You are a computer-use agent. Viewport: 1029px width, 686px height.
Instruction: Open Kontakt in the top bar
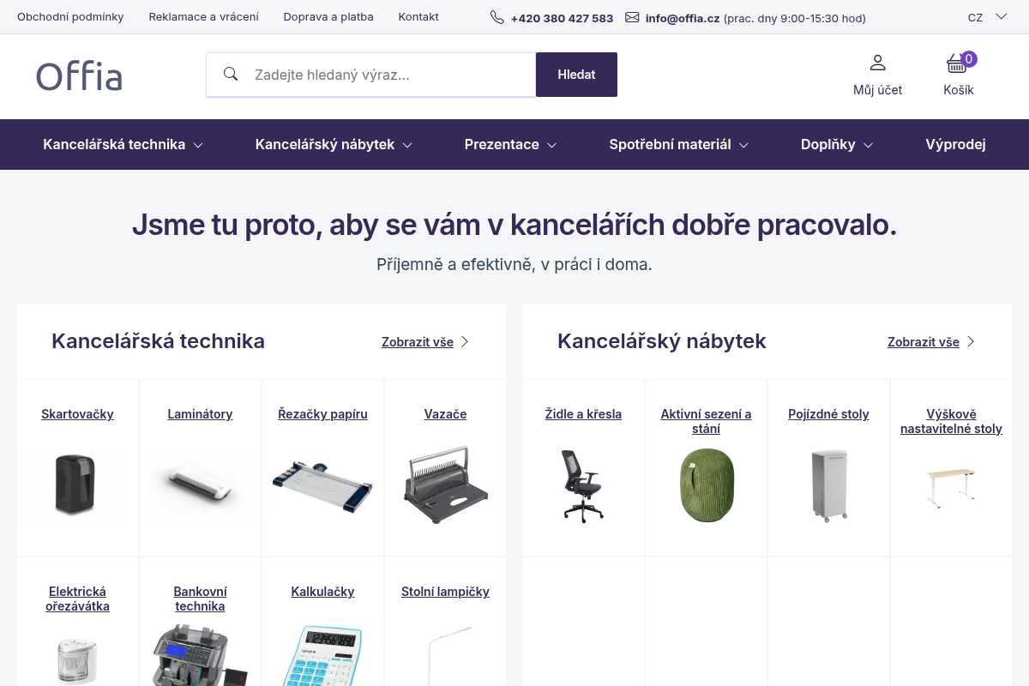pyautogui.click(x=418, y=17)
